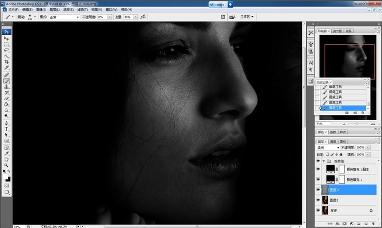Open brush 不透明度 slider arrow
382x228 pixels.
click(110, 17)
